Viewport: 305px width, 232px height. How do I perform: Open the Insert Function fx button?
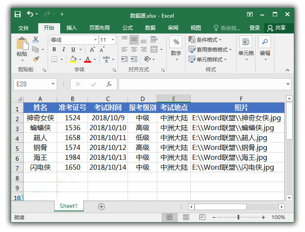point(109,84)
